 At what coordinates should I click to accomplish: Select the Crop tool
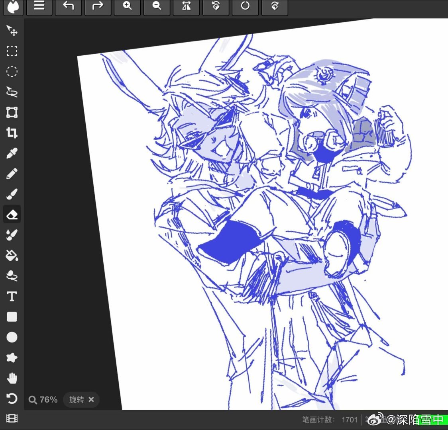[x=12, y=133]
